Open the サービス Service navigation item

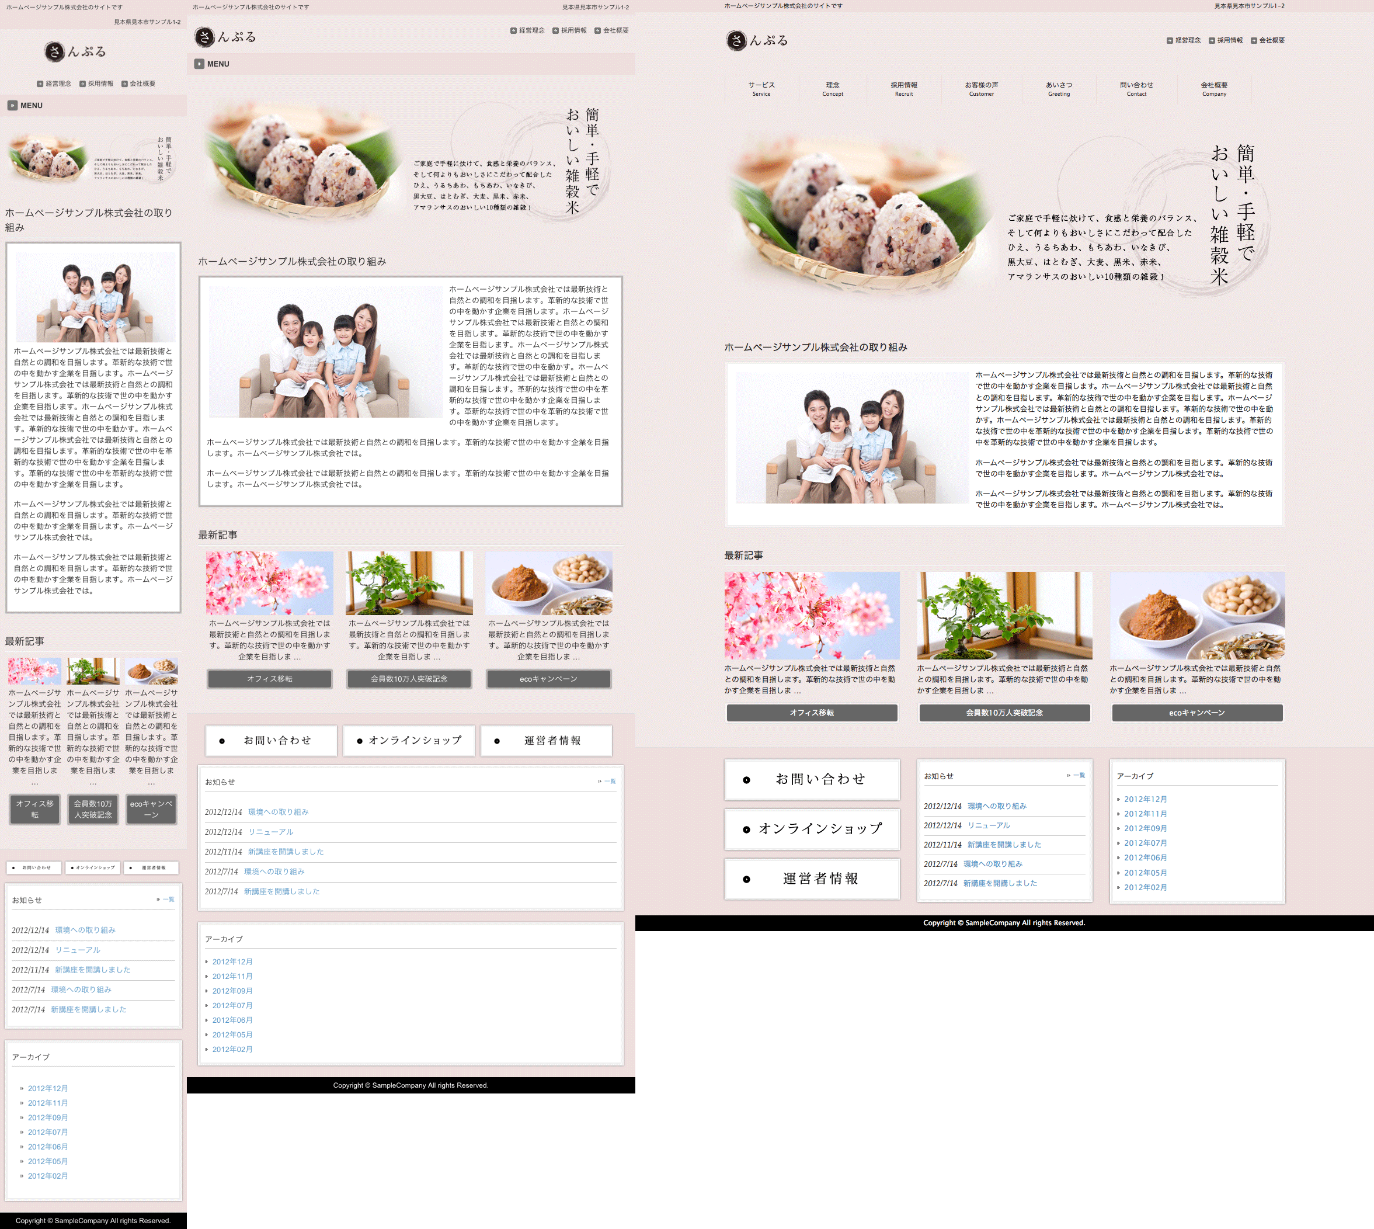pos(761,88)
